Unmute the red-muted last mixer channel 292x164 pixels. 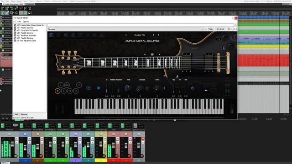[x=143, y=138]
